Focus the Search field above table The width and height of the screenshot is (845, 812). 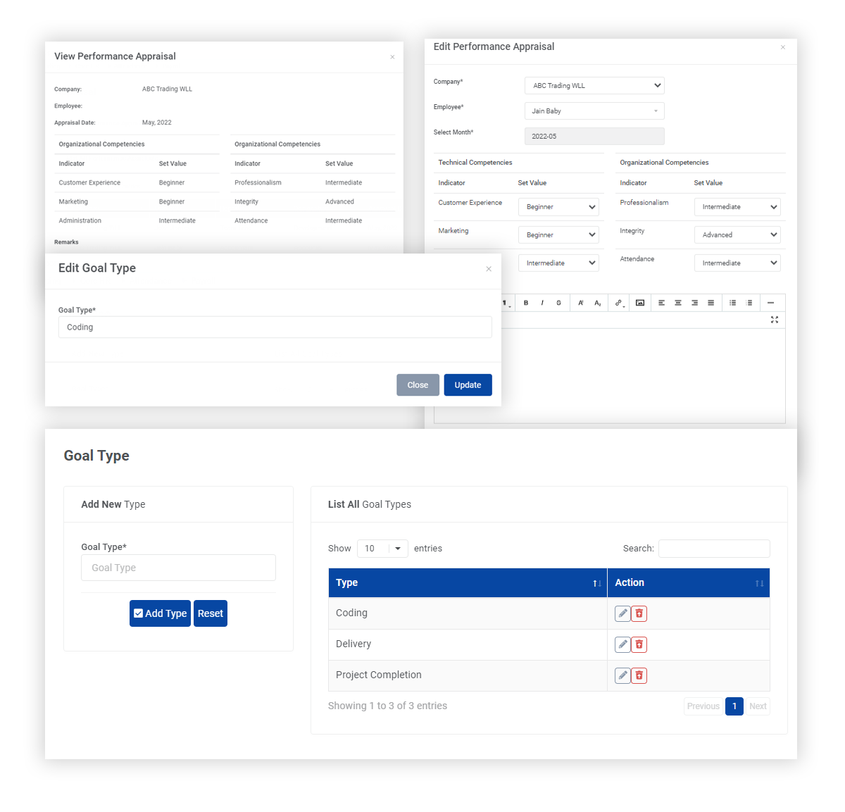click(714, 549)
